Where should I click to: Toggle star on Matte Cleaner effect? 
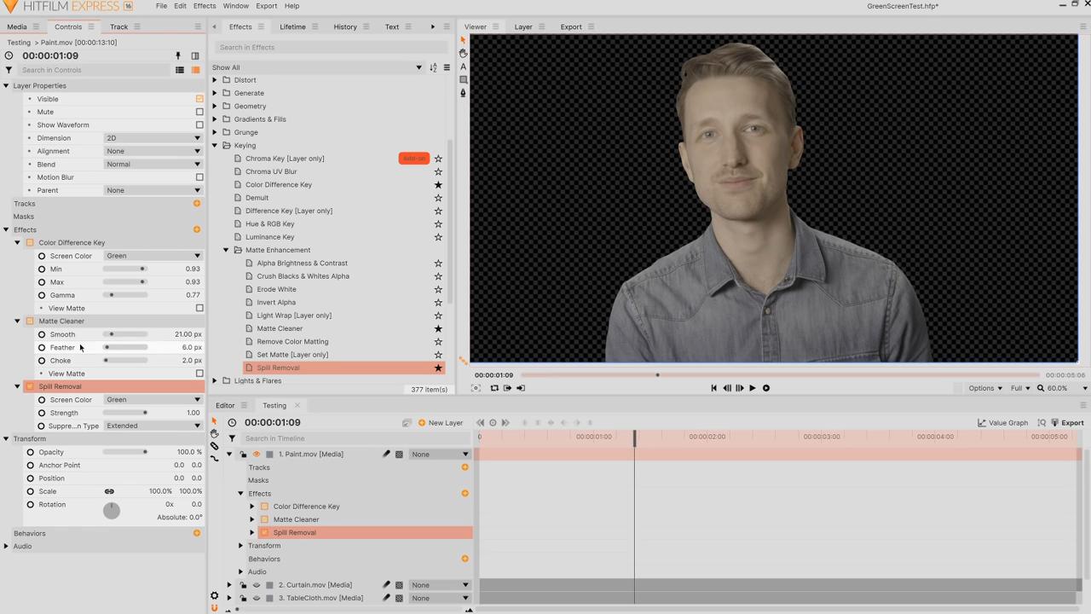coord(438,329)
